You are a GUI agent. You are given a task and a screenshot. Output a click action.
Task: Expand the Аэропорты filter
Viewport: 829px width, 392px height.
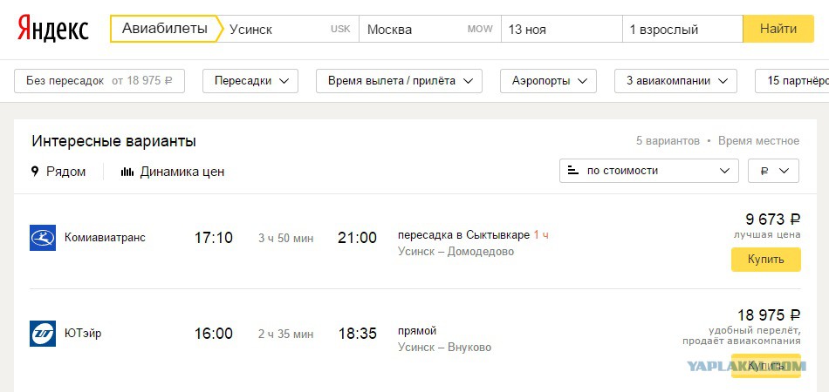548,81
